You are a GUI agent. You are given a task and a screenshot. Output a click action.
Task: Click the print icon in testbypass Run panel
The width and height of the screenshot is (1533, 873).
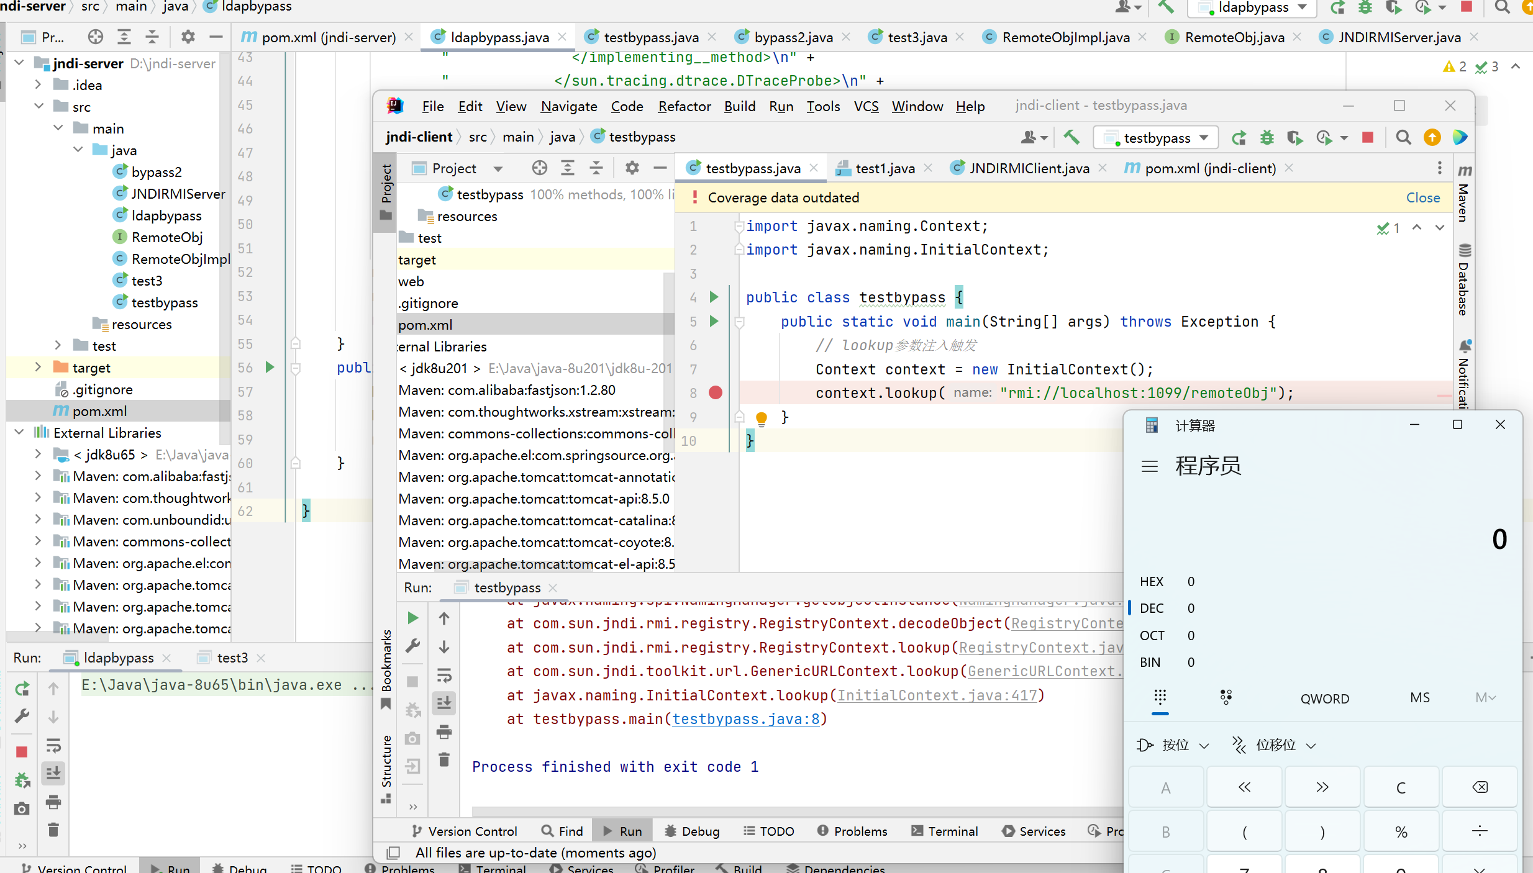click(444, 732)
